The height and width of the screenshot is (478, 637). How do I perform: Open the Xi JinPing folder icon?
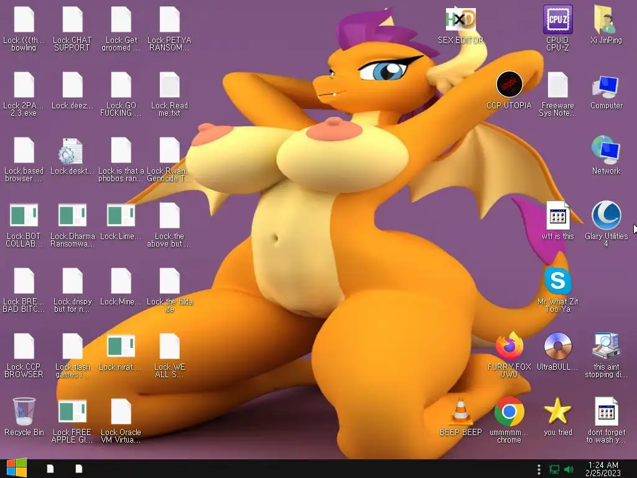pos(606,19)
